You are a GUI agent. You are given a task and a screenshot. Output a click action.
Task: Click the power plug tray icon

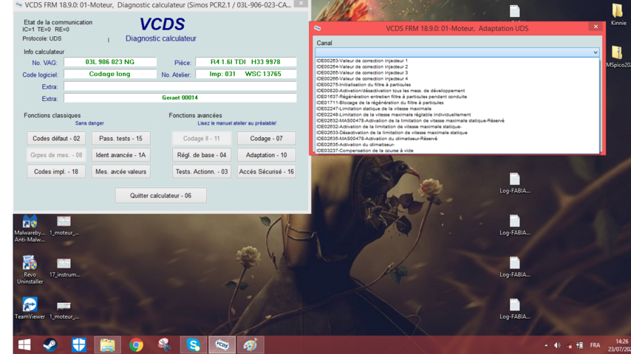[x=579, y=345]
